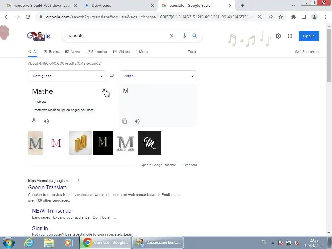Close the windows 8 build 7963 tab

[75, 6]
